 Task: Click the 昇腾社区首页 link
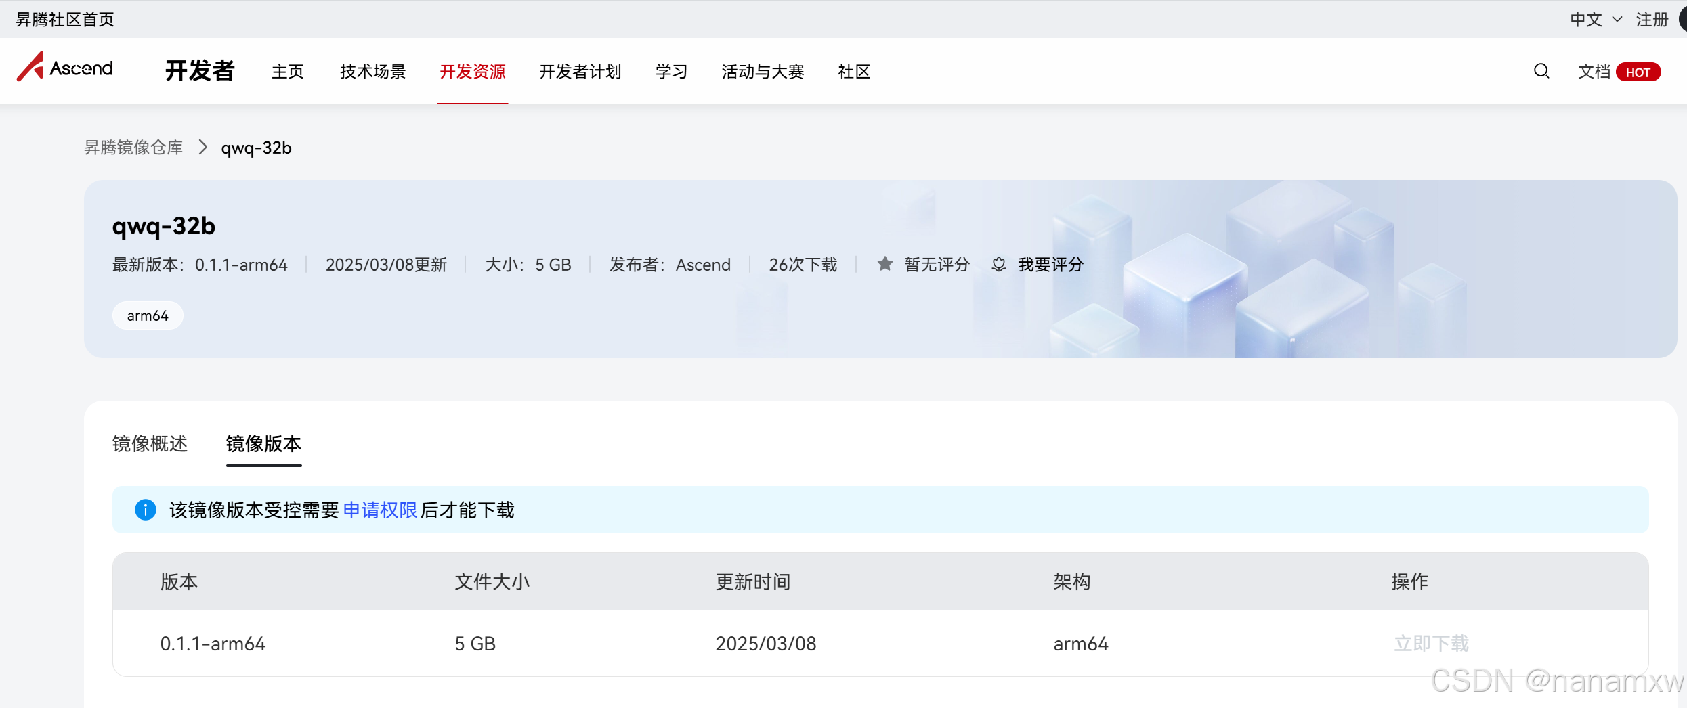click(65, 20)
